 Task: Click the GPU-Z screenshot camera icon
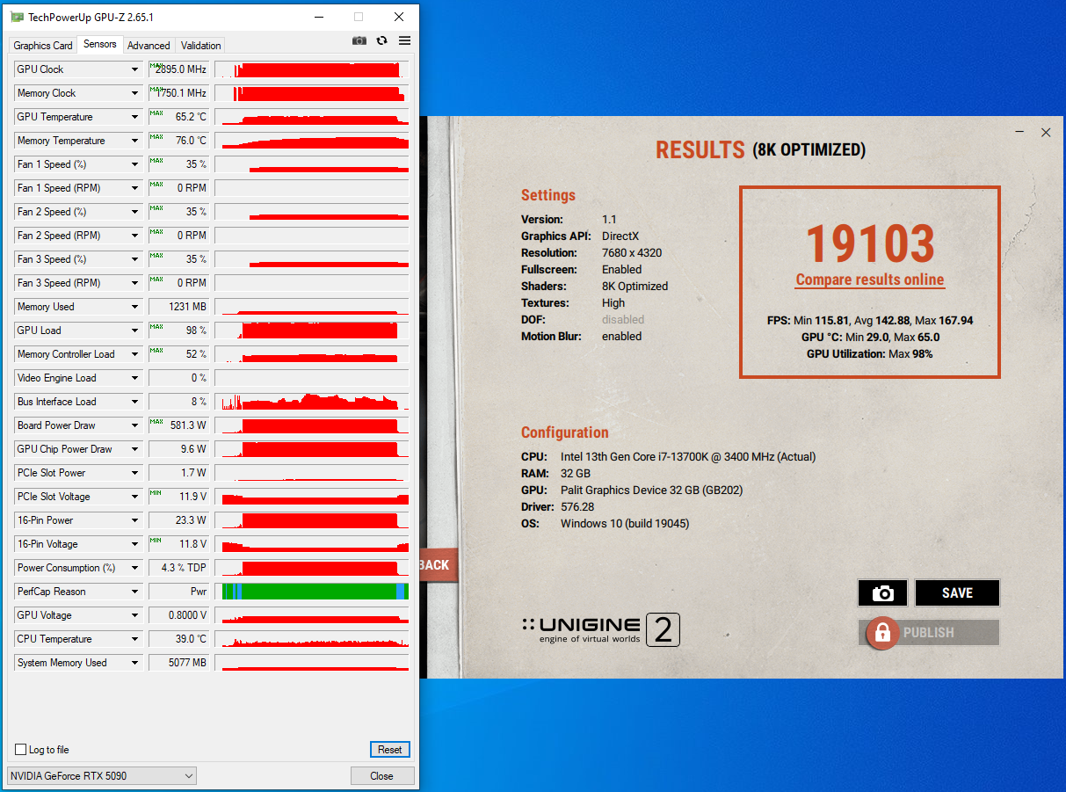[x=359, y=40]
